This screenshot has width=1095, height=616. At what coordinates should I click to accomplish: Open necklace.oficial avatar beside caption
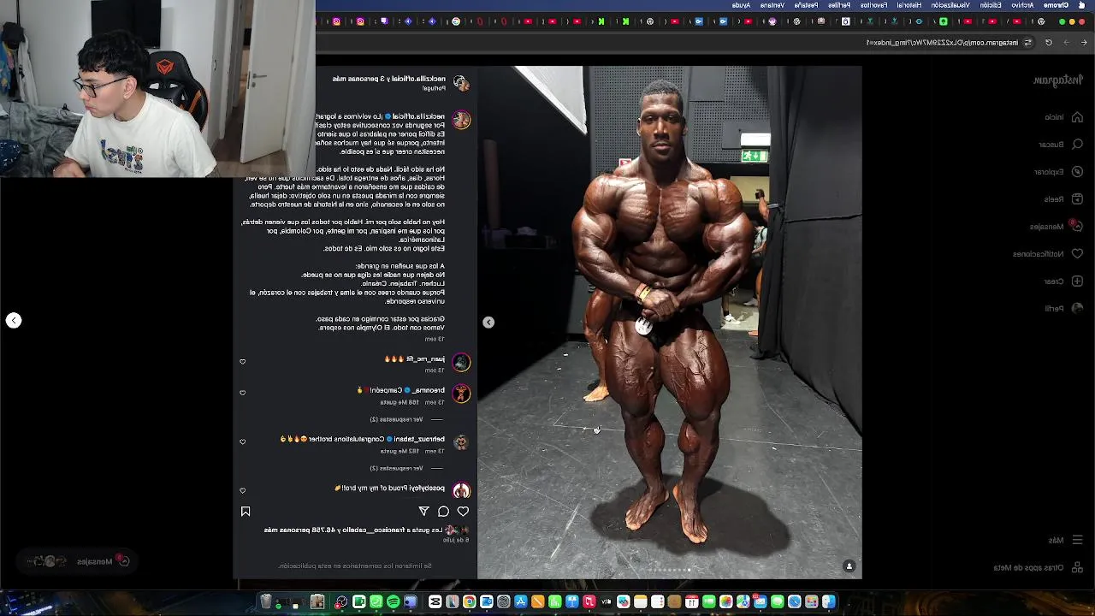coord(461,120)
